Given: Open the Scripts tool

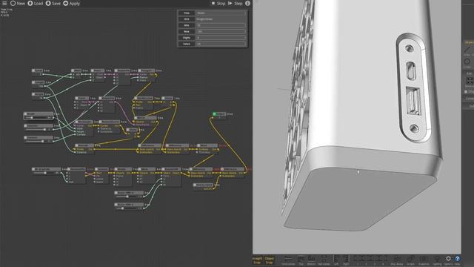Looking at the screenshot, I should [x=410, y=260].
